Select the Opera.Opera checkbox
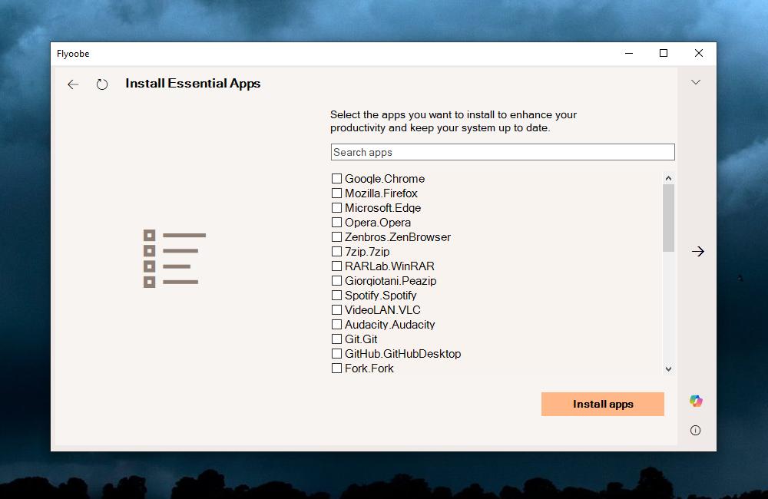The width and height of the screenshot is (768, 499). (x=336, y=223)
